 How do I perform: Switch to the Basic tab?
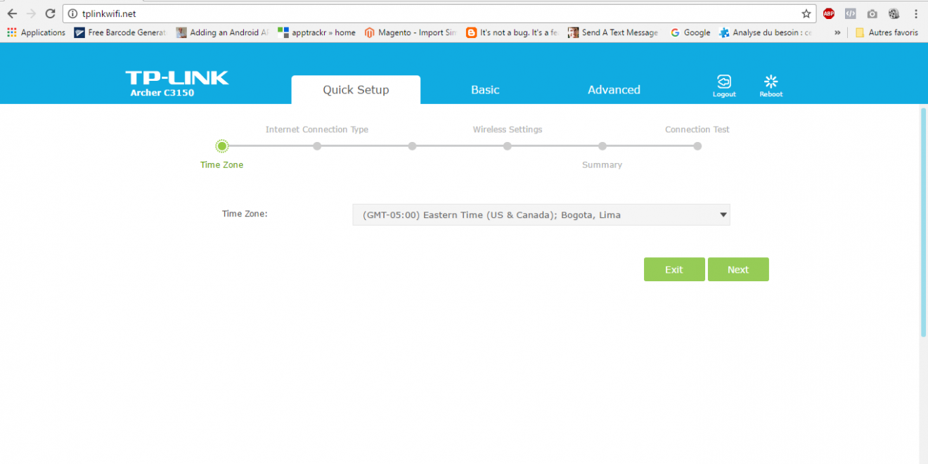485,90
